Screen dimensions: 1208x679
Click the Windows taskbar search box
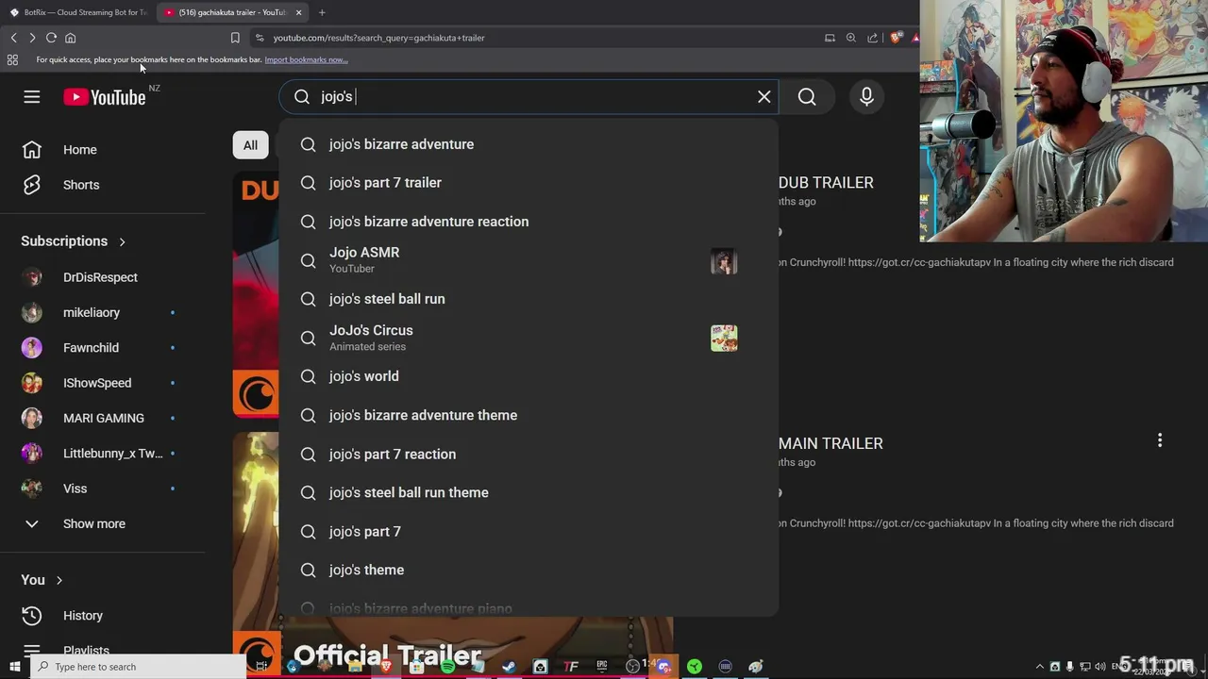[139, 667]
